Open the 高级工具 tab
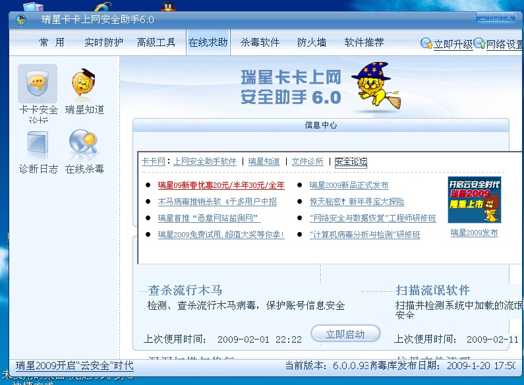Image resolution: width=524 pixels, height=385 pixels. [156, 42]
